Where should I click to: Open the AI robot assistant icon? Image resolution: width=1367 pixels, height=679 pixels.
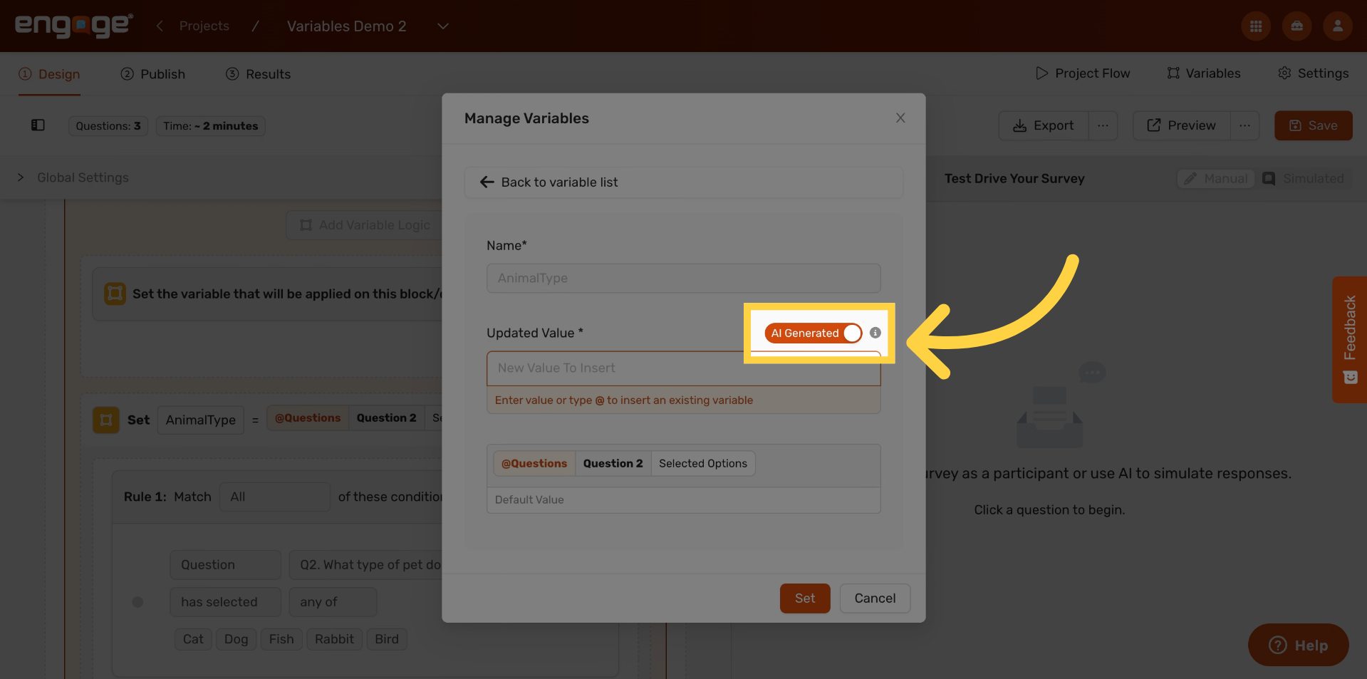(1296, 26)
